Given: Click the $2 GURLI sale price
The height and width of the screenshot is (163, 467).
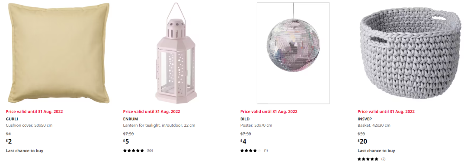Looking at the screenshot, I should tap(9, 141).
